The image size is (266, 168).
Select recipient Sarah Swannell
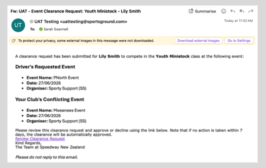pyautogui.click(x=56, y=29)
